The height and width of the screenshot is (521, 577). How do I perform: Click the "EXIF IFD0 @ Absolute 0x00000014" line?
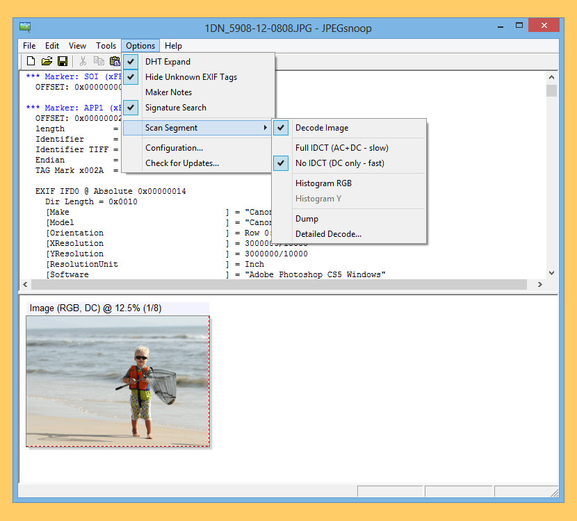click(111, 191)
